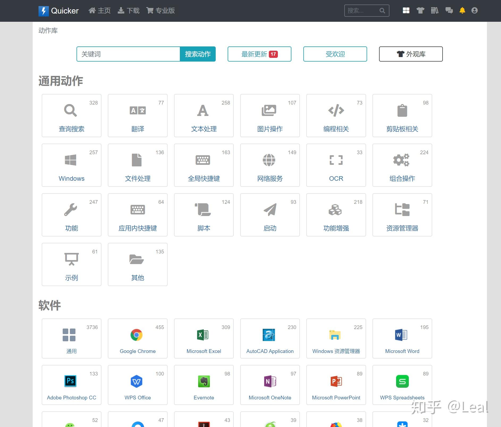
Task: Click the t-shirt icon in top navigation
Action: point(420,11)
